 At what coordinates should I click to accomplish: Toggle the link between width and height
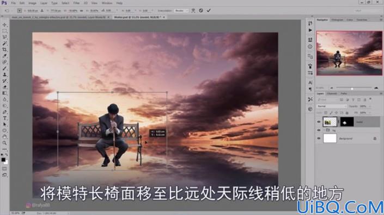(81, 11)
